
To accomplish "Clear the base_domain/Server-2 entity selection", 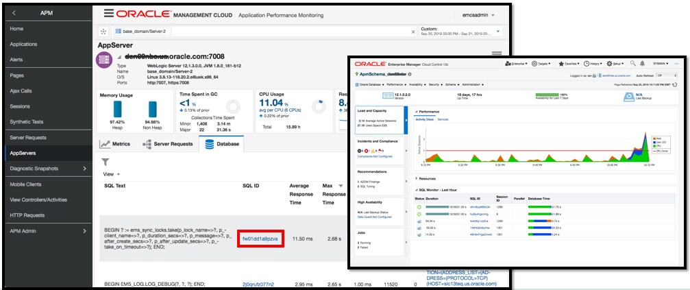I will [x=412, y=32].
